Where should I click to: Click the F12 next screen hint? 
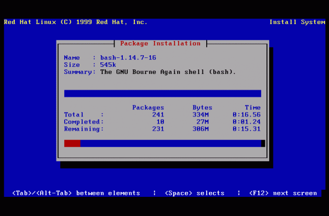tap(283, 193)
